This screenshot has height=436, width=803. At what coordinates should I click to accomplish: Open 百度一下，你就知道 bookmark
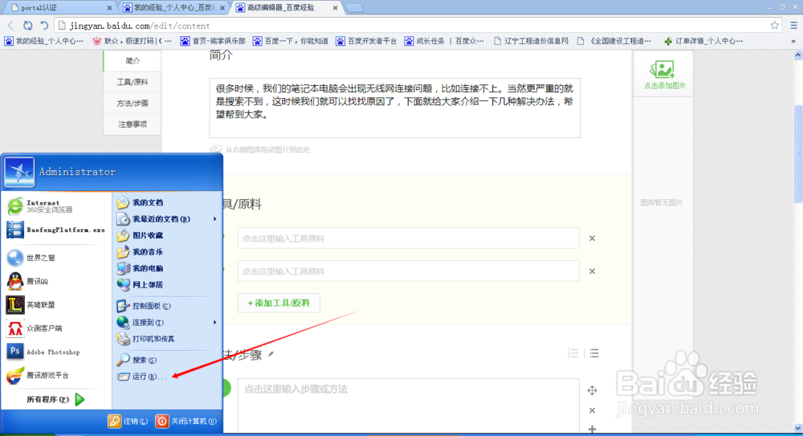coord(291,41)
